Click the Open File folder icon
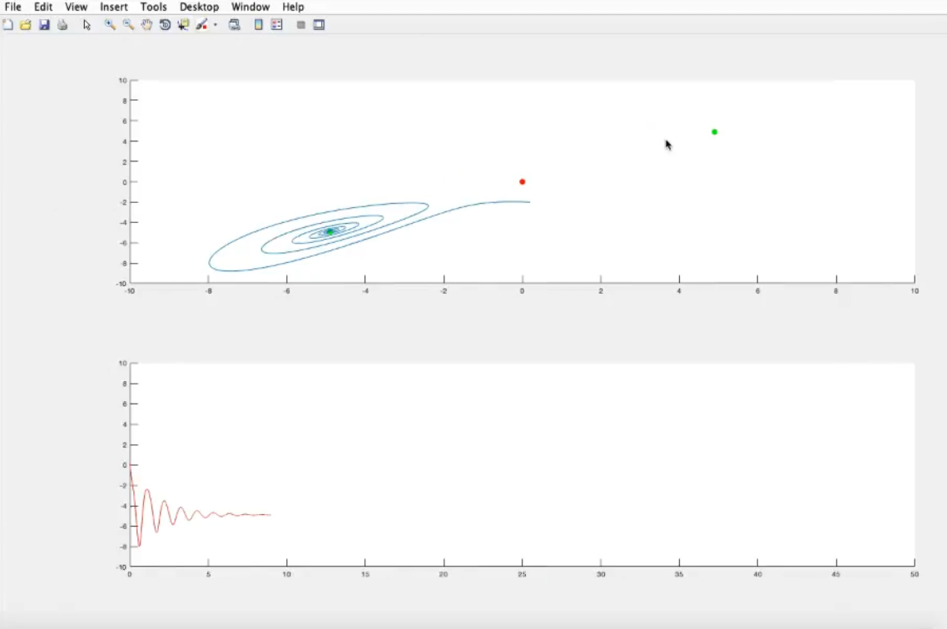Viewport: 947px width, 629px height. click(26, 25)
